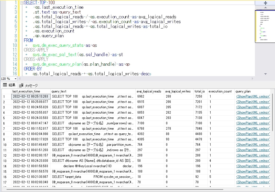
Task: Click the results grid top-left corner cell
Action: tap(7, 91)
